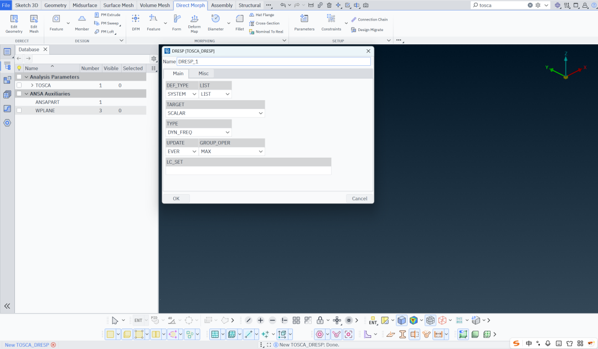Switch to the Misc tab
This screenshot has height=349, width=598.
[203, 74]
